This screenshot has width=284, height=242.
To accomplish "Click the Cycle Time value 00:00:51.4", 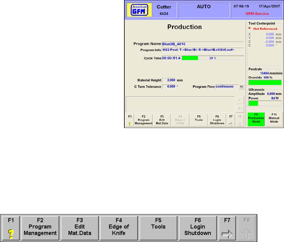I will click(x=171, y=58).
